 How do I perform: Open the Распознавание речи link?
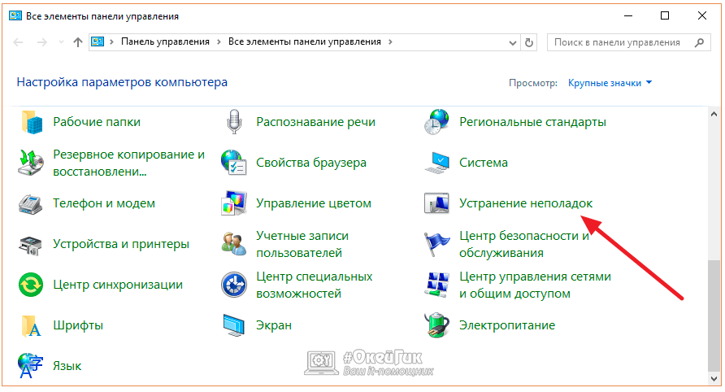(316, 122)
